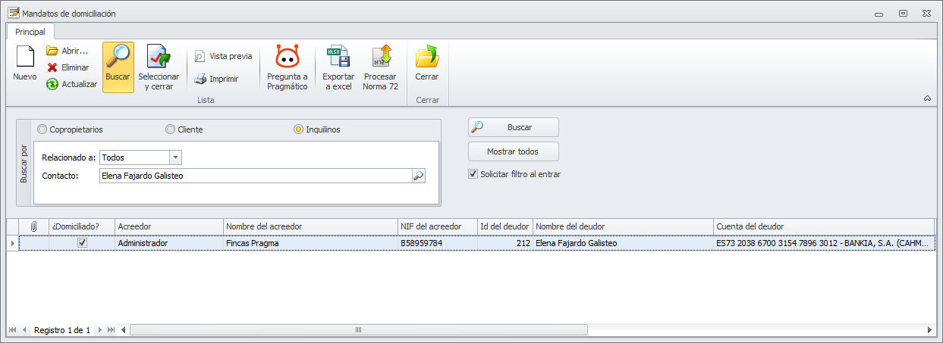
Task: Select the Administrador cell
Action: 168,243
